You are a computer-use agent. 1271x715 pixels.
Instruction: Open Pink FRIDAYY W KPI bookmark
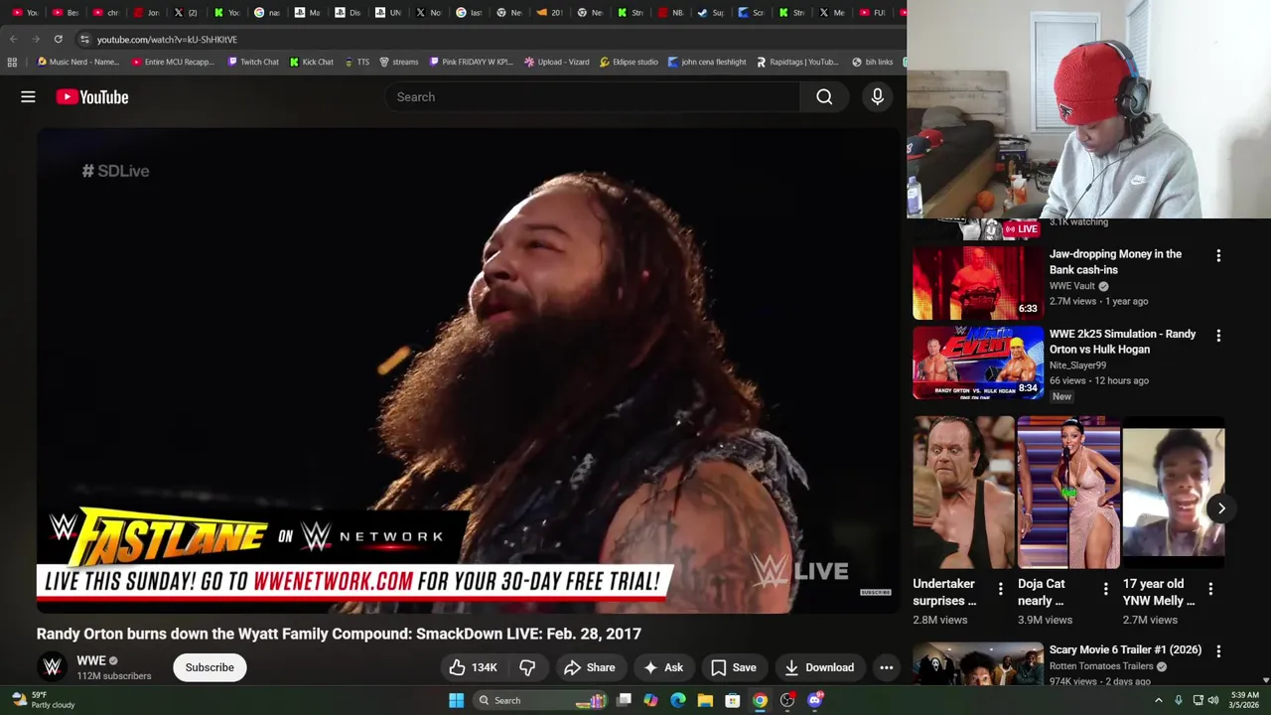pyautogui.click(x=472, y=62)
